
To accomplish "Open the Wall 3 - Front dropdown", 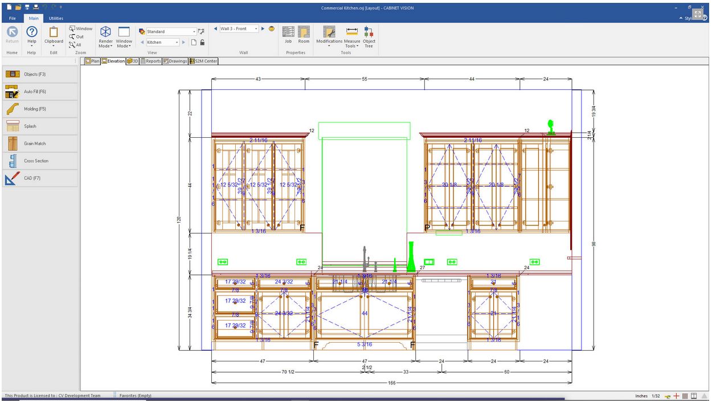I will coord(256,28).
